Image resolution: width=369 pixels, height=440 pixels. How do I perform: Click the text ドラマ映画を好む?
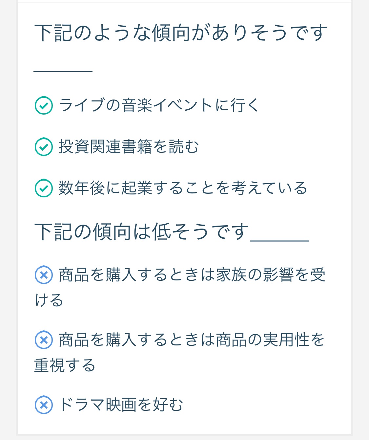pyautogui.click(x=121, y=405)
